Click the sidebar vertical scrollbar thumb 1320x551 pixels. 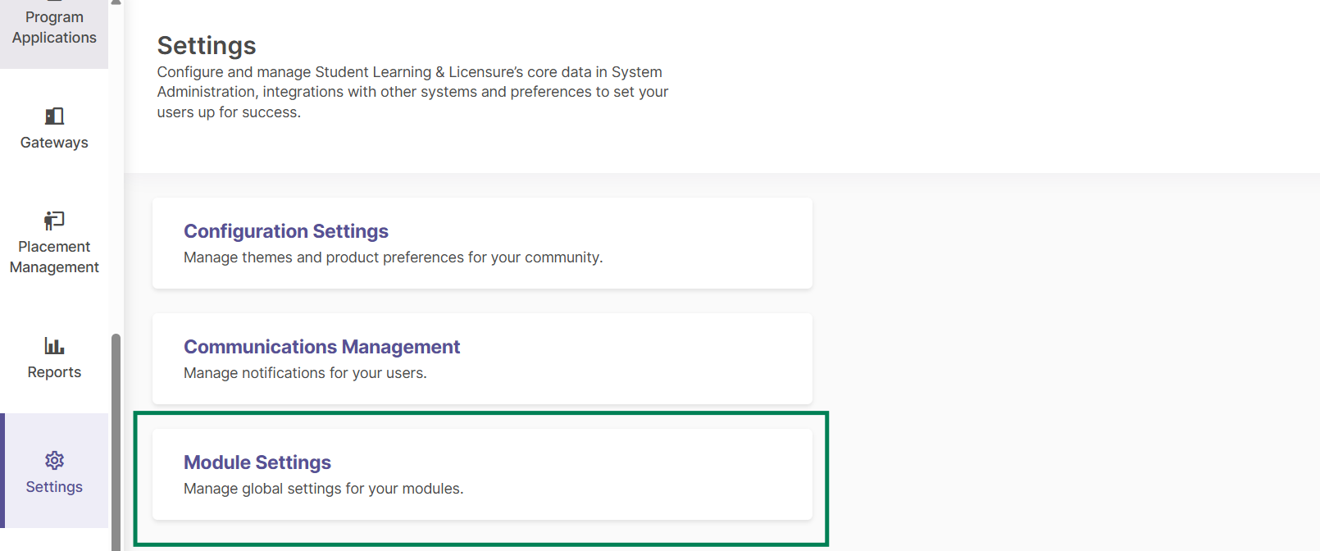[x=116, y=442]
